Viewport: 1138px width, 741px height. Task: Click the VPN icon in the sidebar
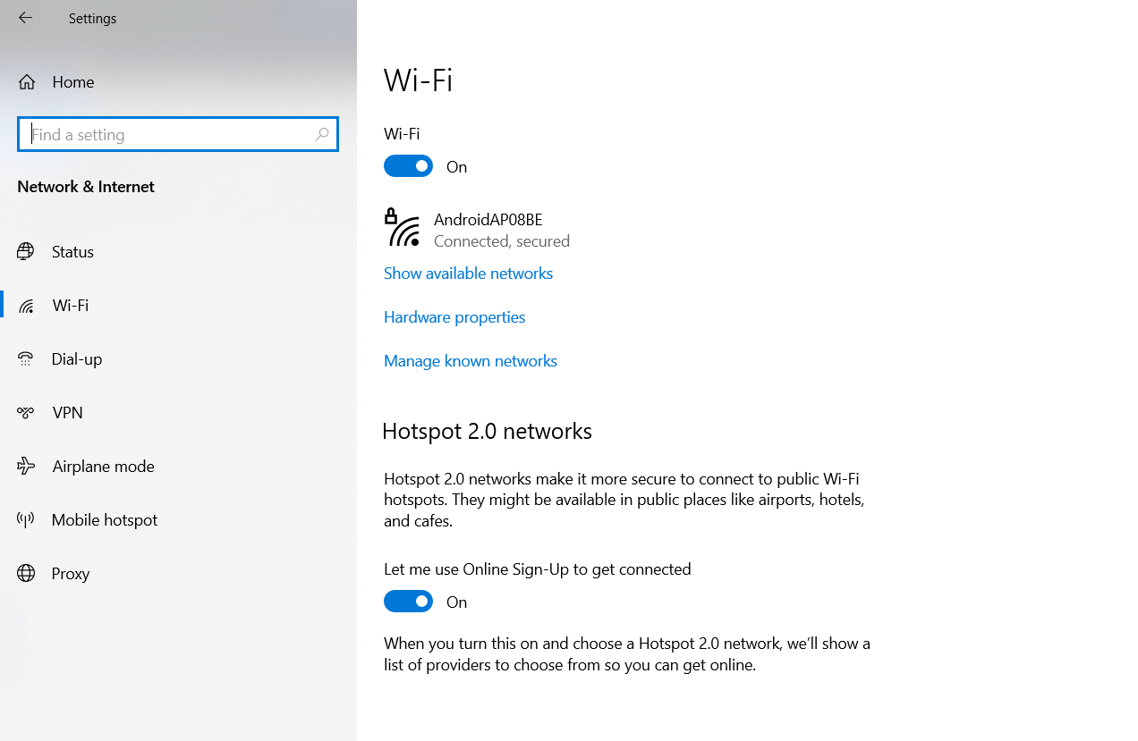point(26,412)
